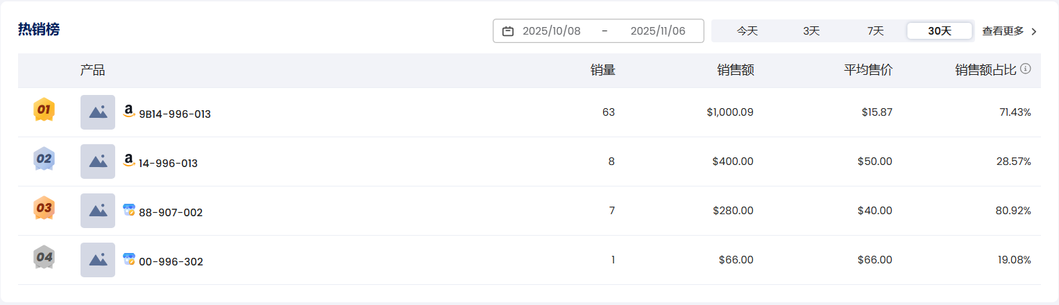1059x305 pixels.
Task: Choose the 7天 time range
Action: click(x=875, y=31)
